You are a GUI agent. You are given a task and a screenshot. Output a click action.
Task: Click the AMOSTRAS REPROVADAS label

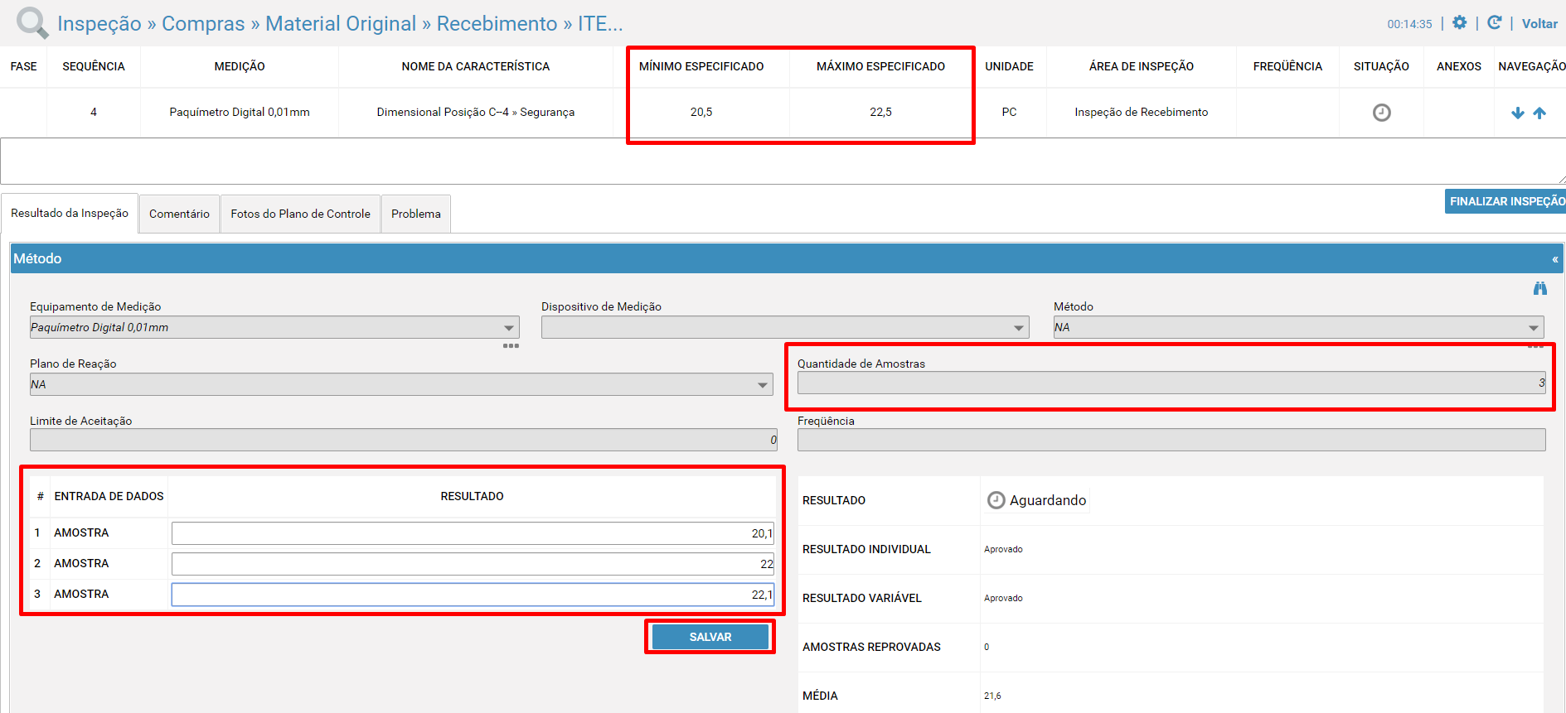pos(871,647)
